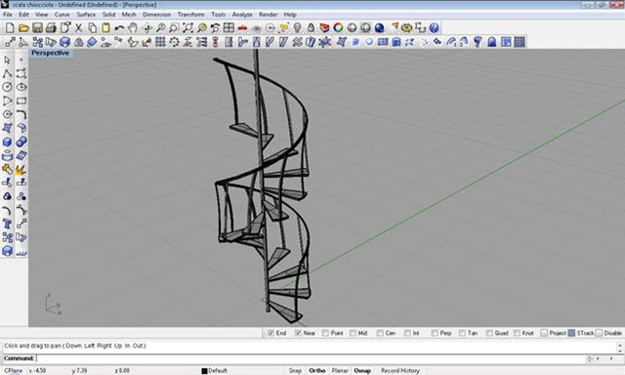Click the Print icon
The image size is (625, 375).
coord(51,28)
